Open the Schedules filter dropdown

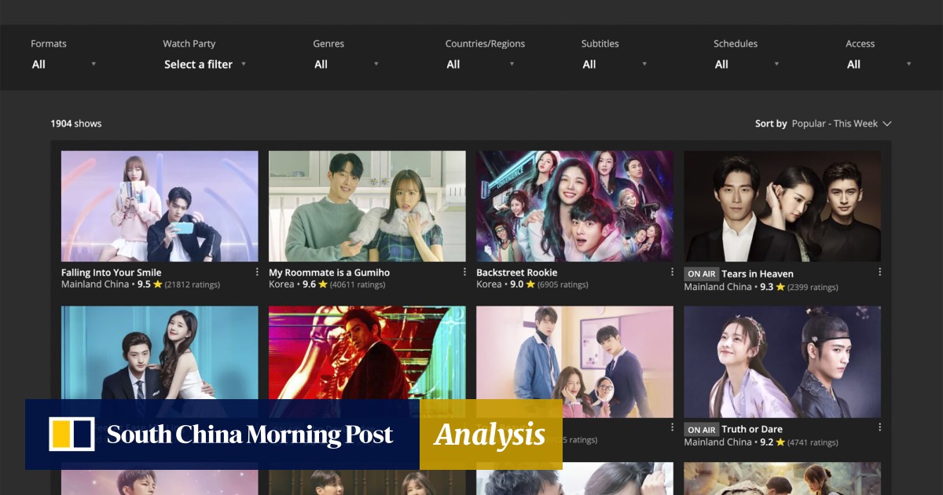747,64
